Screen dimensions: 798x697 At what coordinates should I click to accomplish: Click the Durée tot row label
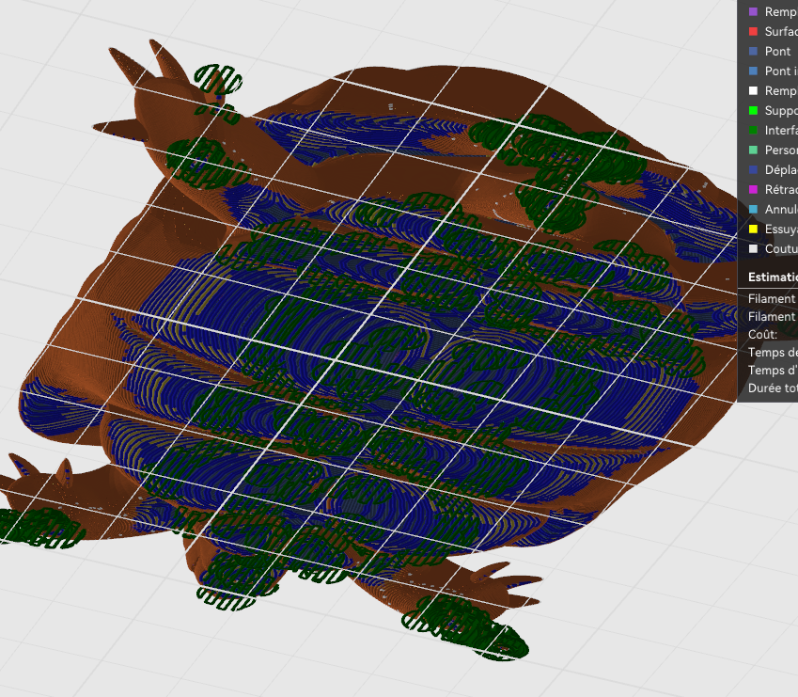(773, 388)
